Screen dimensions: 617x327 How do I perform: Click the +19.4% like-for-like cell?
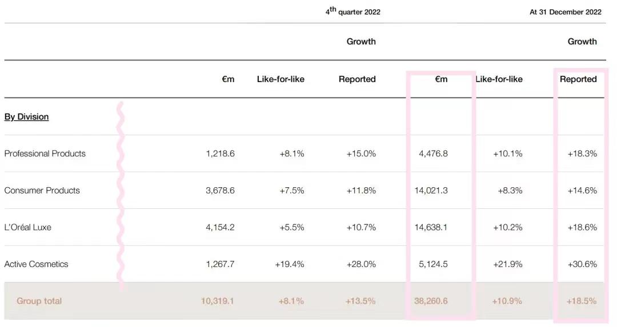[292, 264]
